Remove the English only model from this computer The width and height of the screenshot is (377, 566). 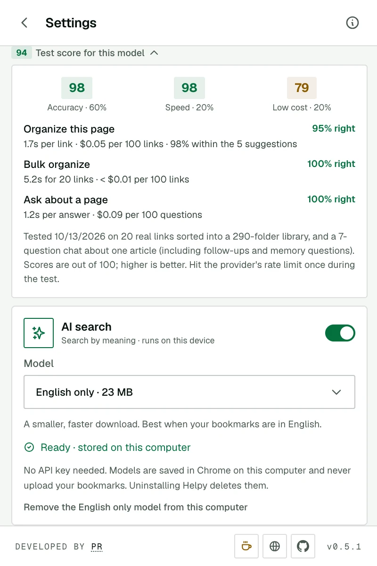click(x=136, y=507)
